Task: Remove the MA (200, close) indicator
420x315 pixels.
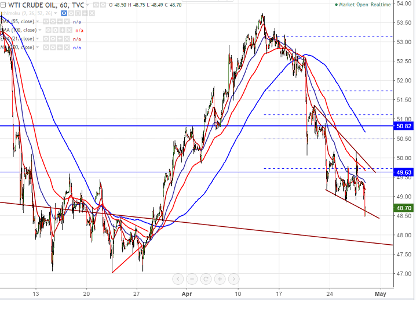Action: point(67,48)
